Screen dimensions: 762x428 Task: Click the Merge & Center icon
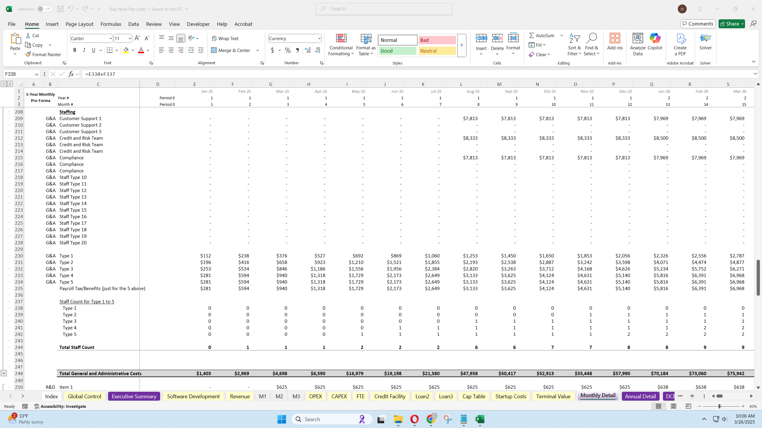click(214, 50)
